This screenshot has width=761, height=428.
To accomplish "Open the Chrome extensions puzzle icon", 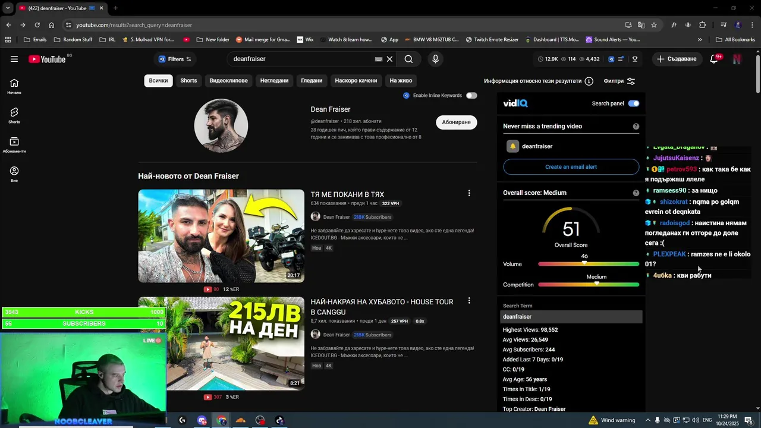I will point(703,25).
